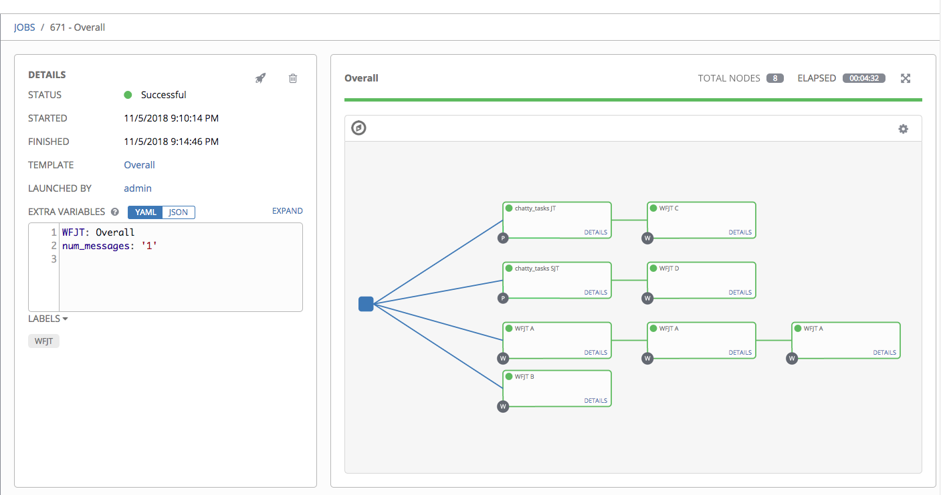Click the finished time 9:14:46 PM
This screenshot has height=495, width=941.
click(171, 142)
